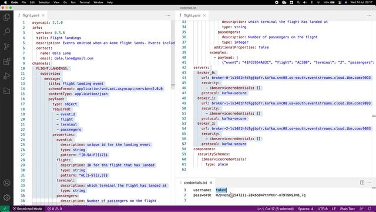376x212 pixels.
Task: Open the Edit menu
Action: click(32, 2)
